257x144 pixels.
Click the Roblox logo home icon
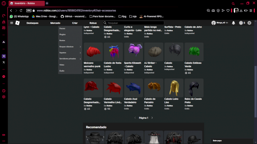(17, 23)
